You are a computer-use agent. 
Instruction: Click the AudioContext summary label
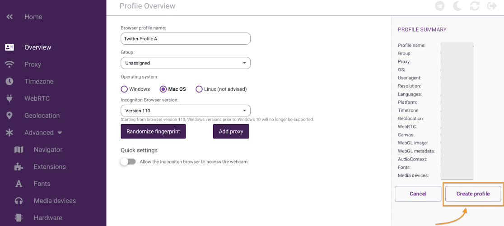tap(412, 159)
